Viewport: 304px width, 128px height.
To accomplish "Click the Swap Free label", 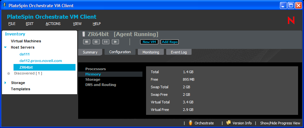I will click(159, 95).
